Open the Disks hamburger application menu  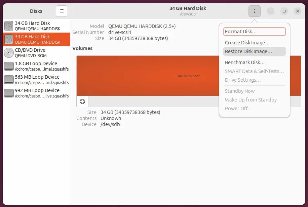62,11
